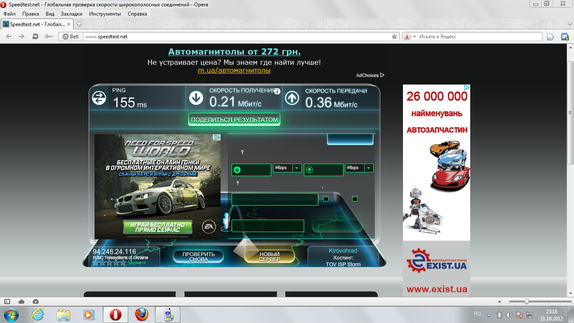Open Windows Media Player from taskbar
This screenshot has width=574, height=323.
pyautogui.click(x=89, y=315)
